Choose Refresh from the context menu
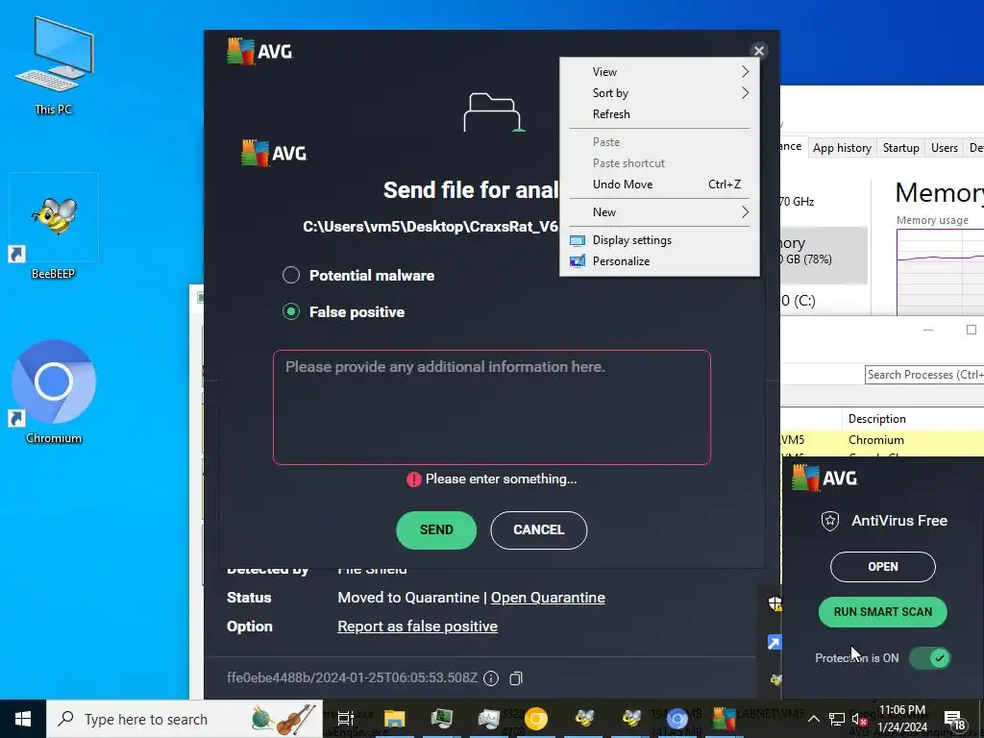Viewport: 984px width, 738px height. [659, 114]
